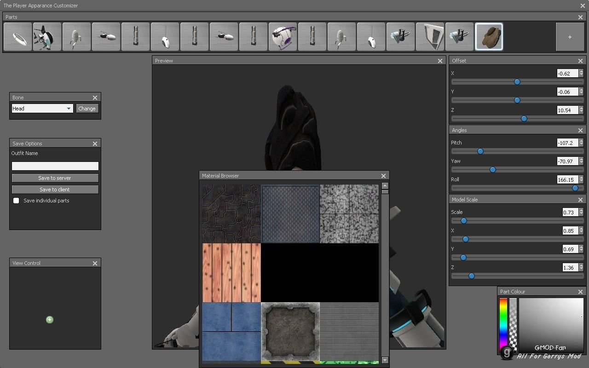Screen dimensions: 589x368
Task: Click the Model Scale X slider handle
Action: point(466,239)
